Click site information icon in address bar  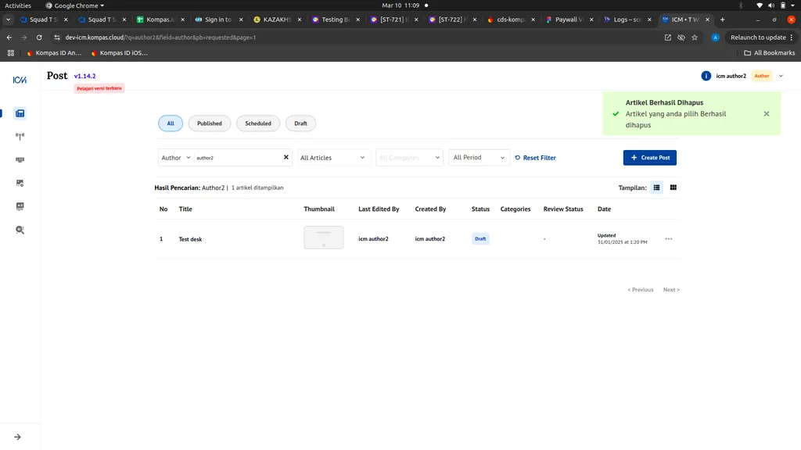click(56, 37)
